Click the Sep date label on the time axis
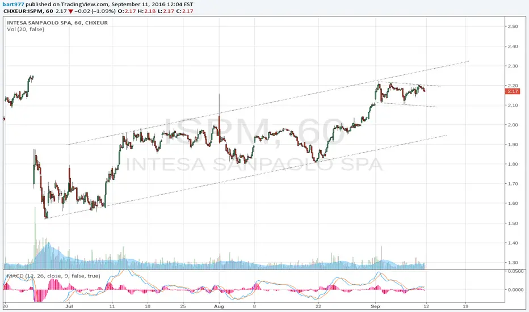 click(375, 306)
